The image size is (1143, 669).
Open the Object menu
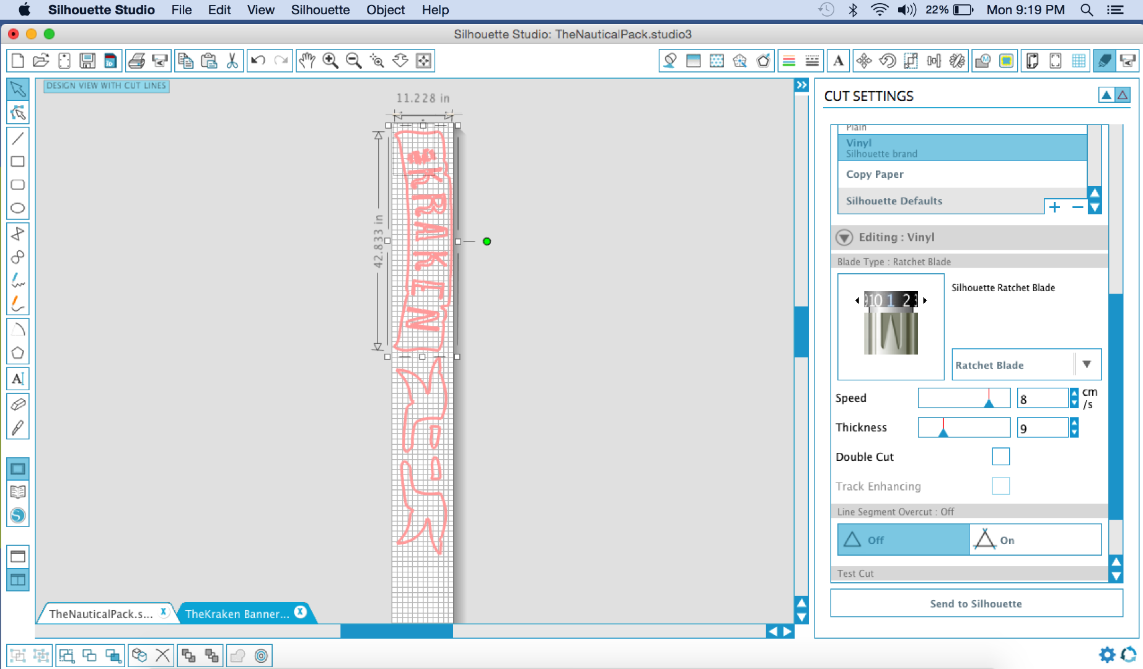(x=386, y=10)
